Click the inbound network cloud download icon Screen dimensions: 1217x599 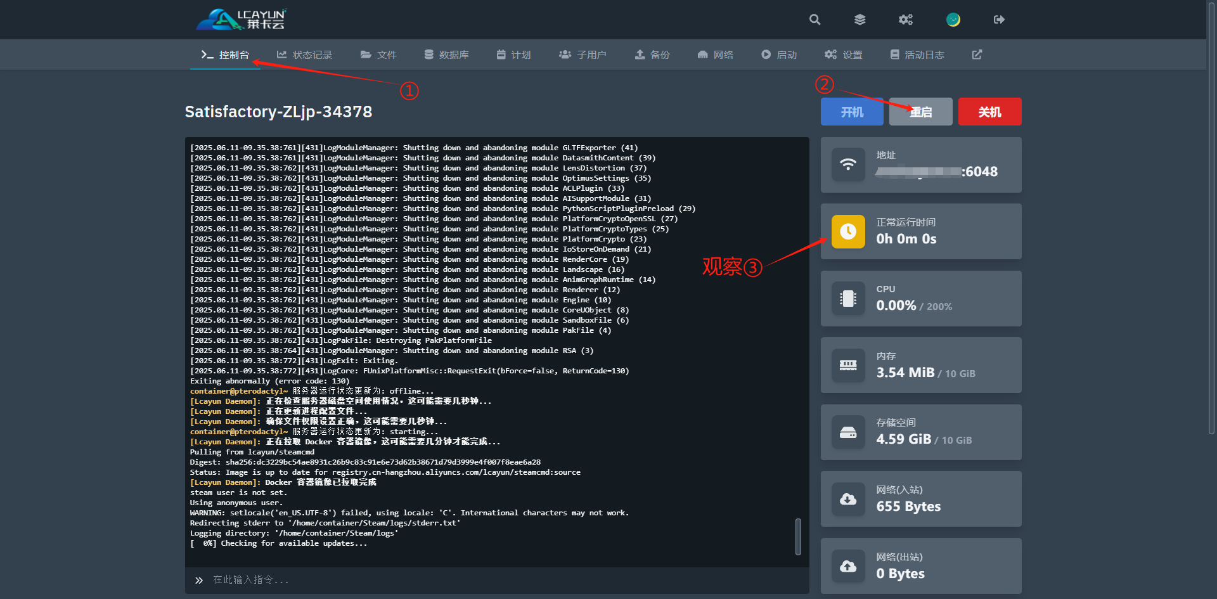pos(848,499)
